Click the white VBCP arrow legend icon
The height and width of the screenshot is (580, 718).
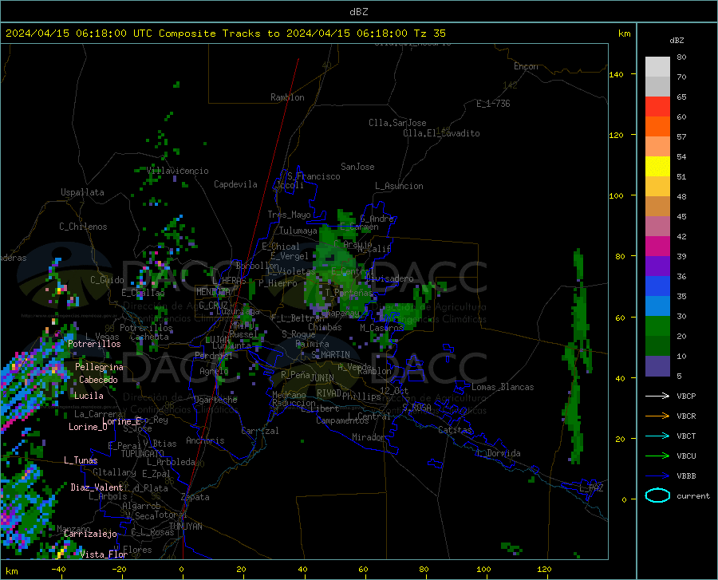pyautogui.click(x=657, y=396)
